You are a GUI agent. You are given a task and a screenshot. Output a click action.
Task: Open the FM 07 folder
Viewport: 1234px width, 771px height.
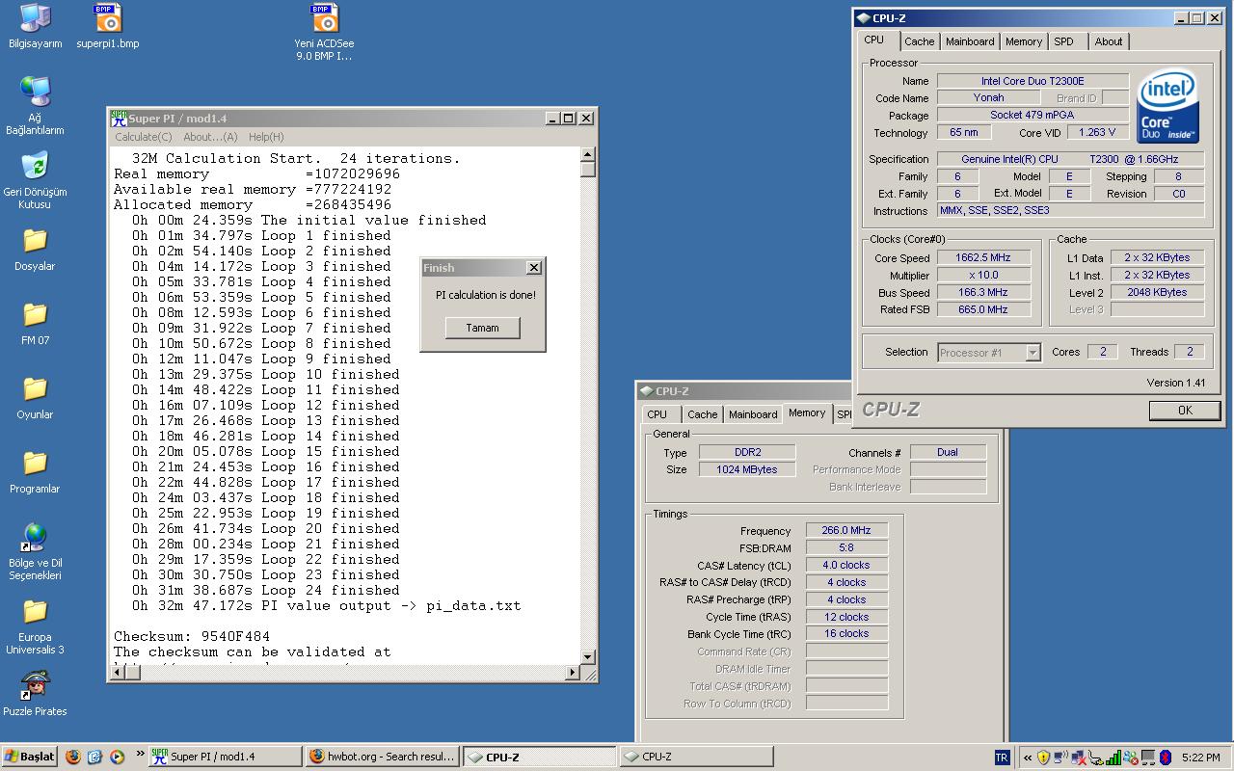(x=35, y=323)
